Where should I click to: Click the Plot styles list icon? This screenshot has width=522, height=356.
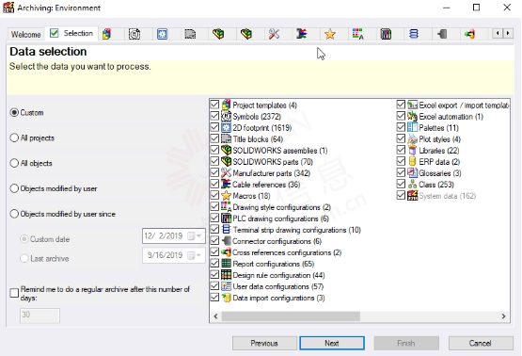coord(412,138)
